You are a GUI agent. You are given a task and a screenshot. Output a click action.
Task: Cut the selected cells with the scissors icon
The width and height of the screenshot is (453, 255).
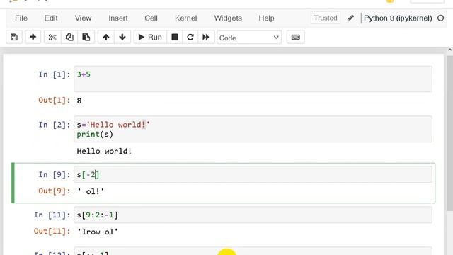click(52, 38)
